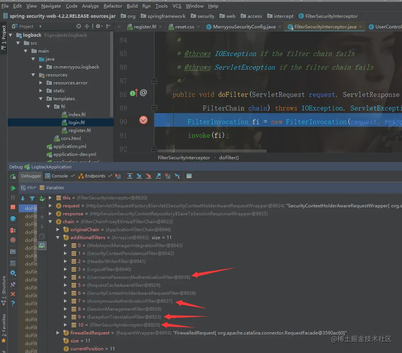Viewport: 402px width, 353px height.
Task: Collapse the chain variable node
Action: [x=50, y=222]
